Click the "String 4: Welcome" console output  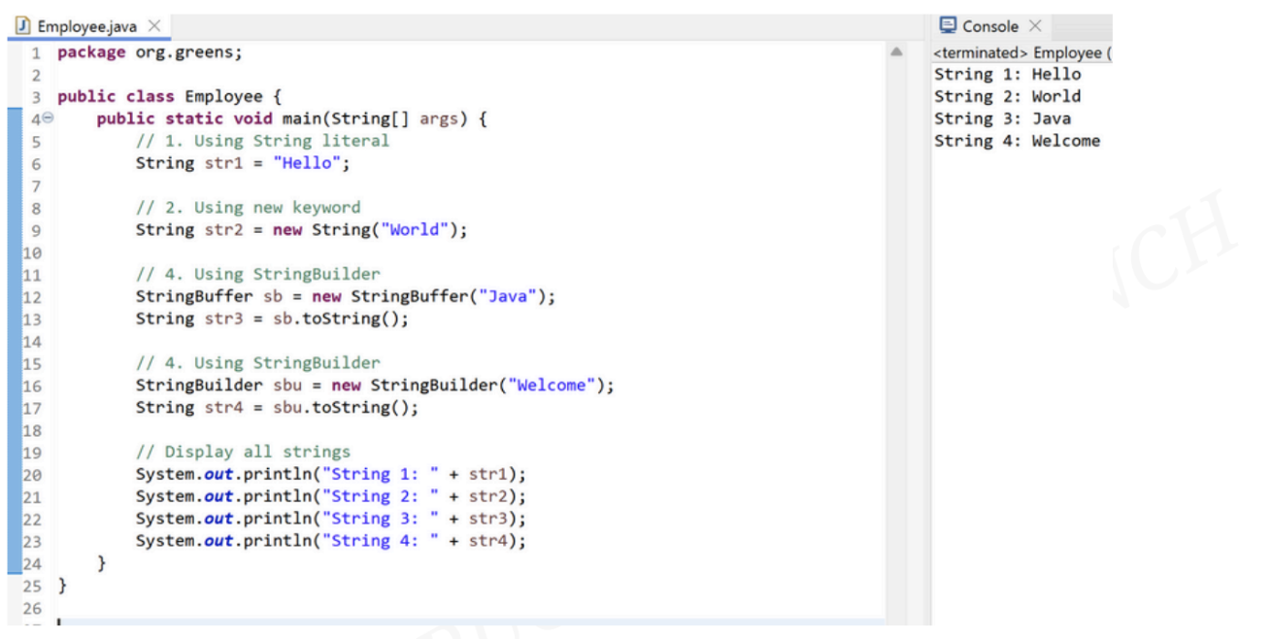[1017, 142]
